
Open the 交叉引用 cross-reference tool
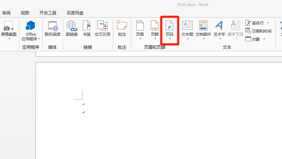point(102,26)
